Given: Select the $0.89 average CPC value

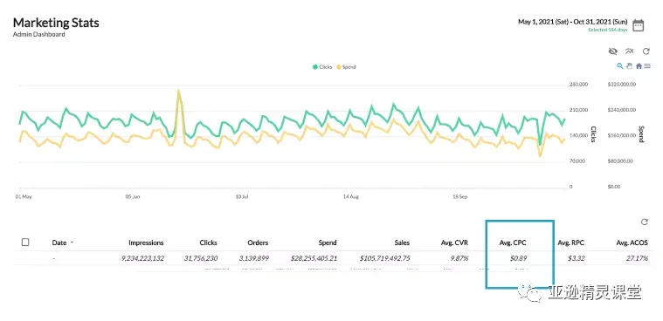Looking at the screenshot, I should tap(518, 258).
